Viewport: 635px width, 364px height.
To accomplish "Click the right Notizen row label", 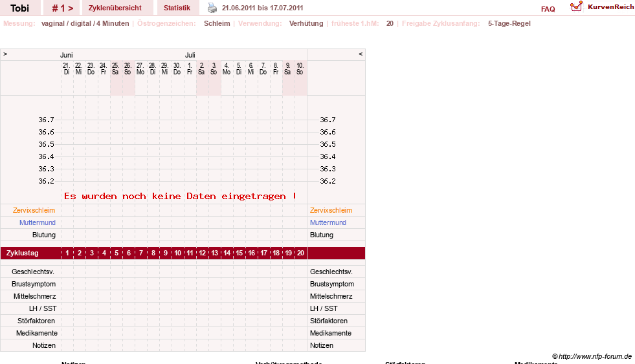I will click(x=322, y=345).
